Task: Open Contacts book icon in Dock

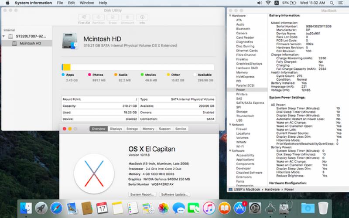Action: (87, 208)
